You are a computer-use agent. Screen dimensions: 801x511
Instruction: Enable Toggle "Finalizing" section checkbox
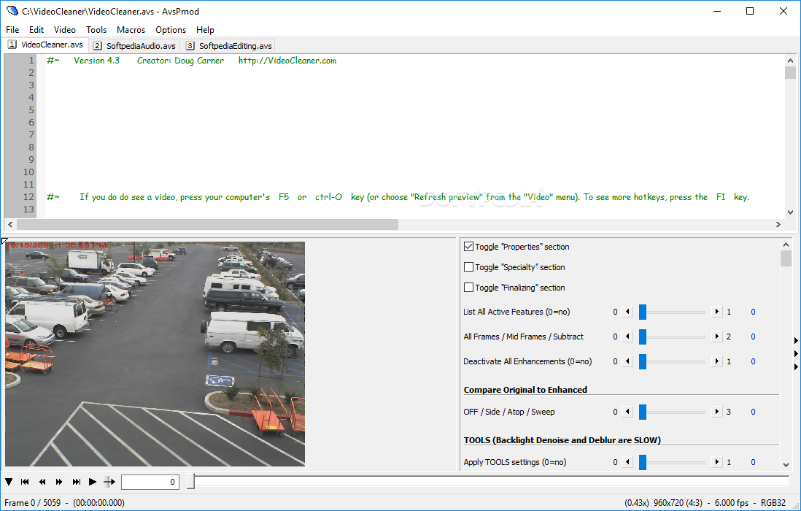pyautogui.click(x=468, y=287)
